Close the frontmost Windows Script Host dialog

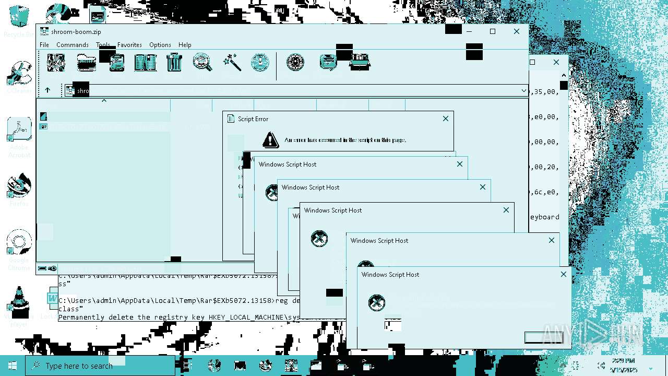point(564,274)
